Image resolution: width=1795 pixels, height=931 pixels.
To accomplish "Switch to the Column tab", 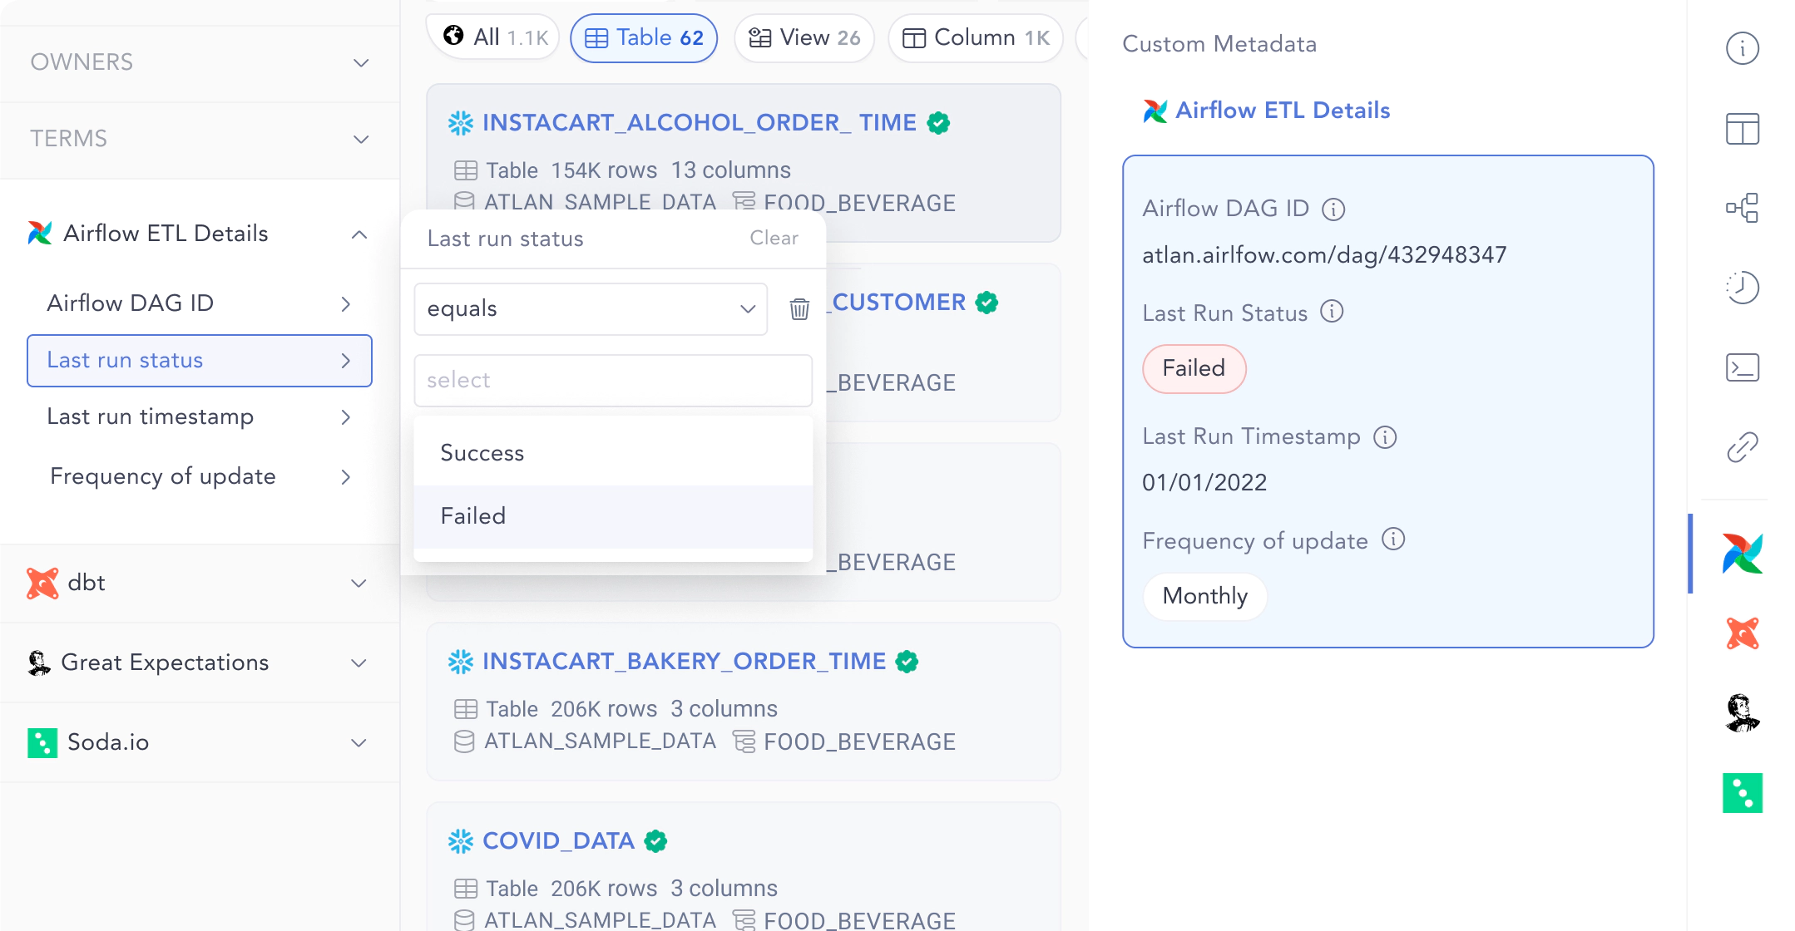I will tap(976, 37).
